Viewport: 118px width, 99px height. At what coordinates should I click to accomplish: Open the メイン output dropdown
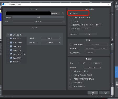coord(85,63)
